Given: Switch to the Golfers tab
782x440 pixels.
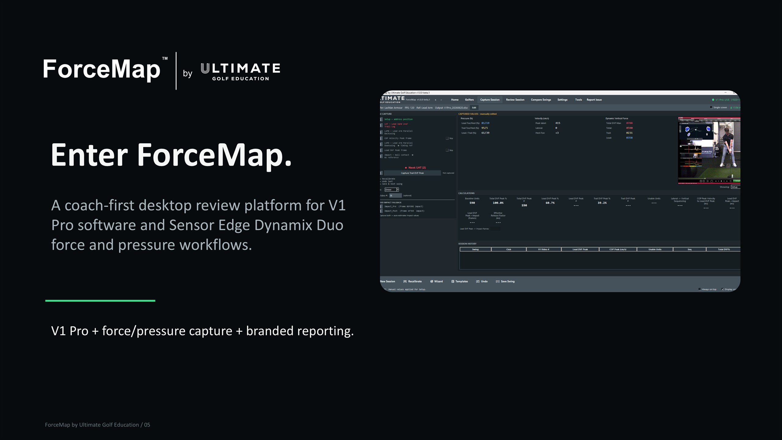Looking at the screenshot, I should coord(469,100).
